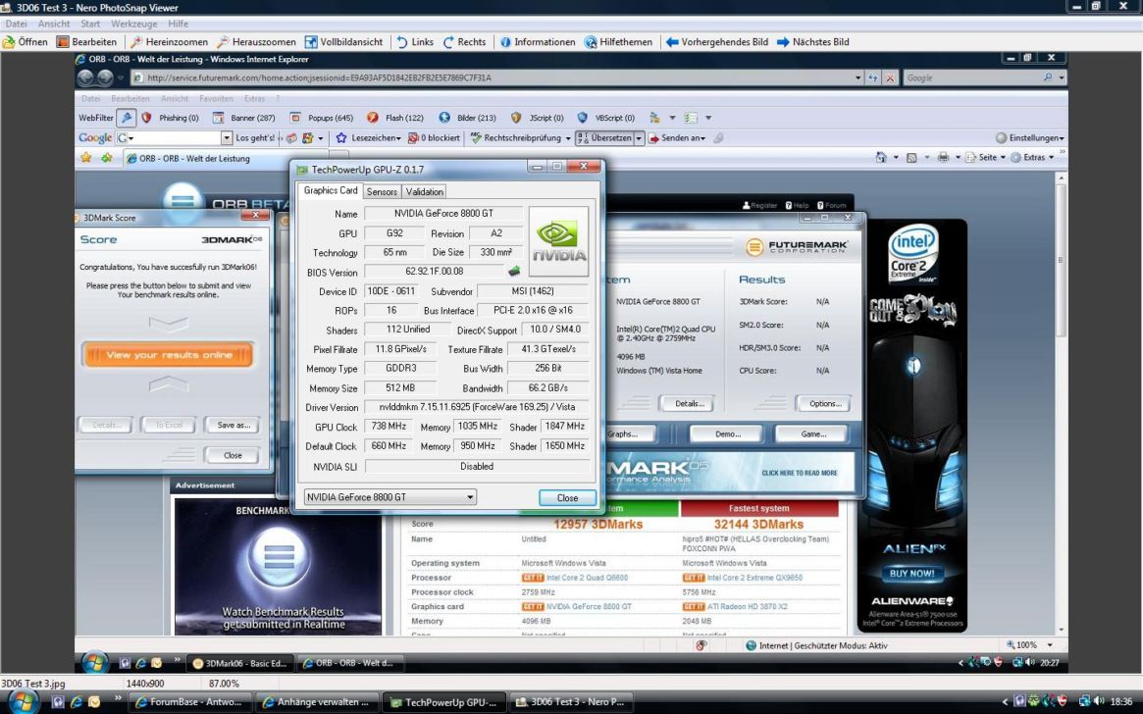Click the WebFilter toggle icon in IE toolbar
The image size is (1143, 714).
pyautogui.click(x=127, y=118)
